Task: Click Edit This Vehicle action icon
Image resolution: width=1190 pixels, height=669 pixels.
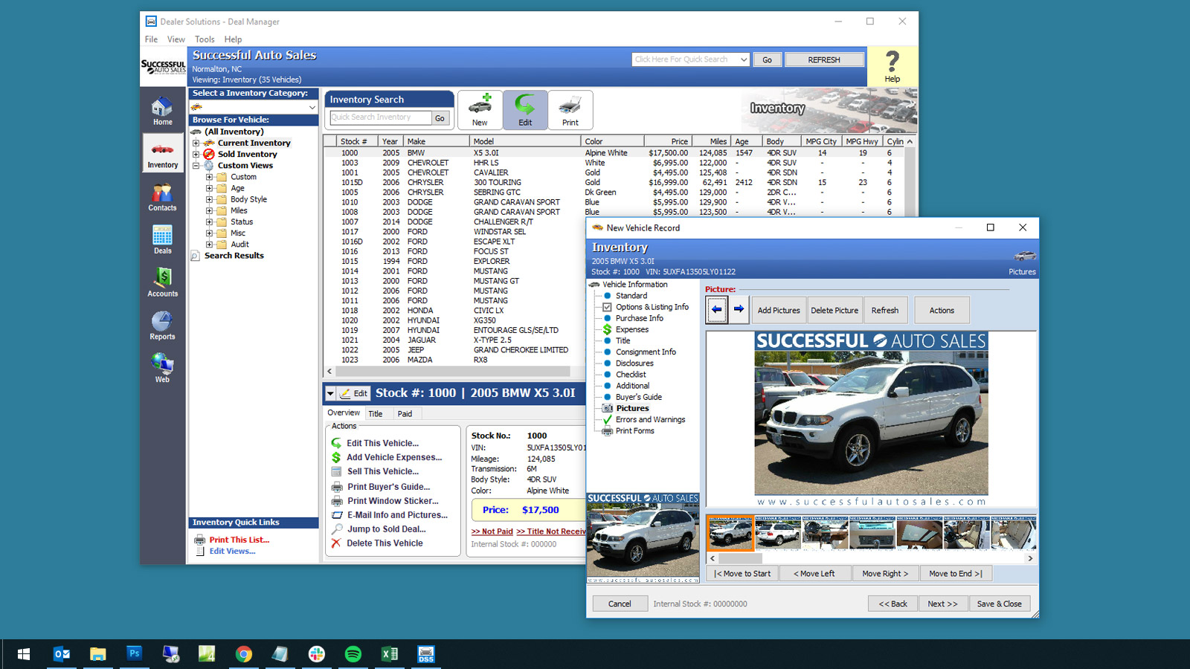Action: 336,443
